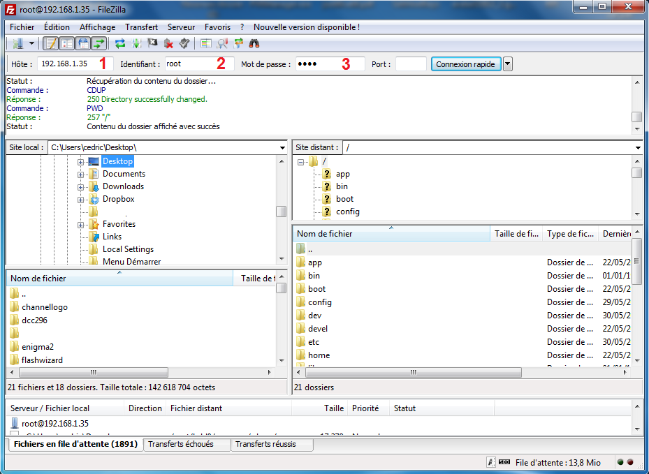Click the local file list horizontal scrollbar
The height and width of the screenshot is (474, 649).
140,372
